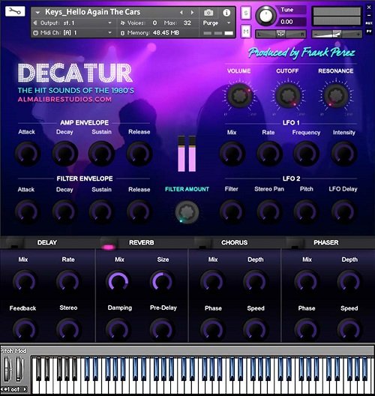Open the instrument info icon
The height and width of the screenshot is (396, 375).
point(226,13)
